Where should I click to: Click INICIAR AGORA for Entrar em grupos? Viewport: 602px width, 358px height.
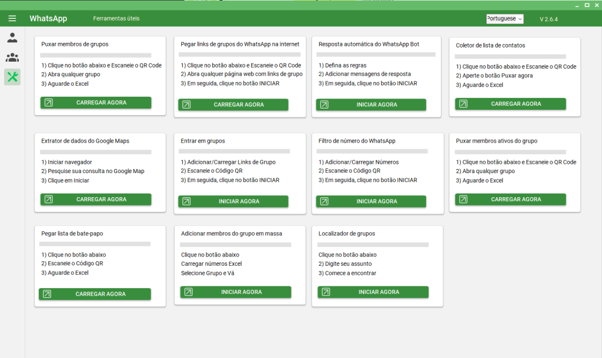click(x=233, y=201)
